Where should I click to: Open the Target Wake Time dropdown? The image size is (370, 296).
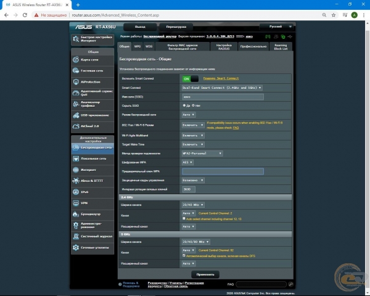pyautogui.click(x=193, y=144)
